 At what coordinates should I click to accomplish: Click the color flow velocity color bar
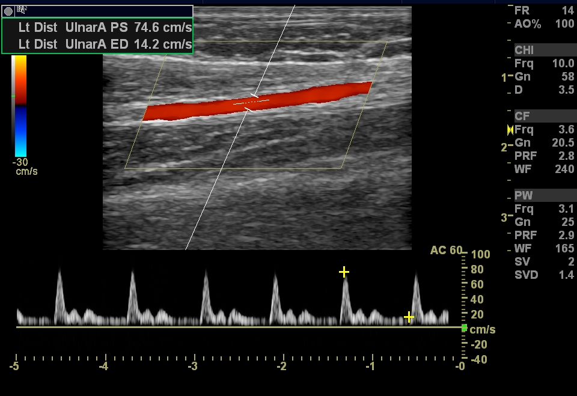point(20,105)
